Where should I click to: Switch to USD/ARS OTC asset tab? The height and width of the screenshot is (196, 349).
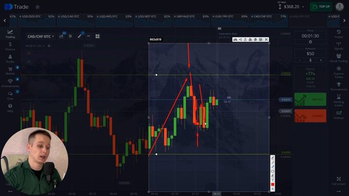click(114, 20)
